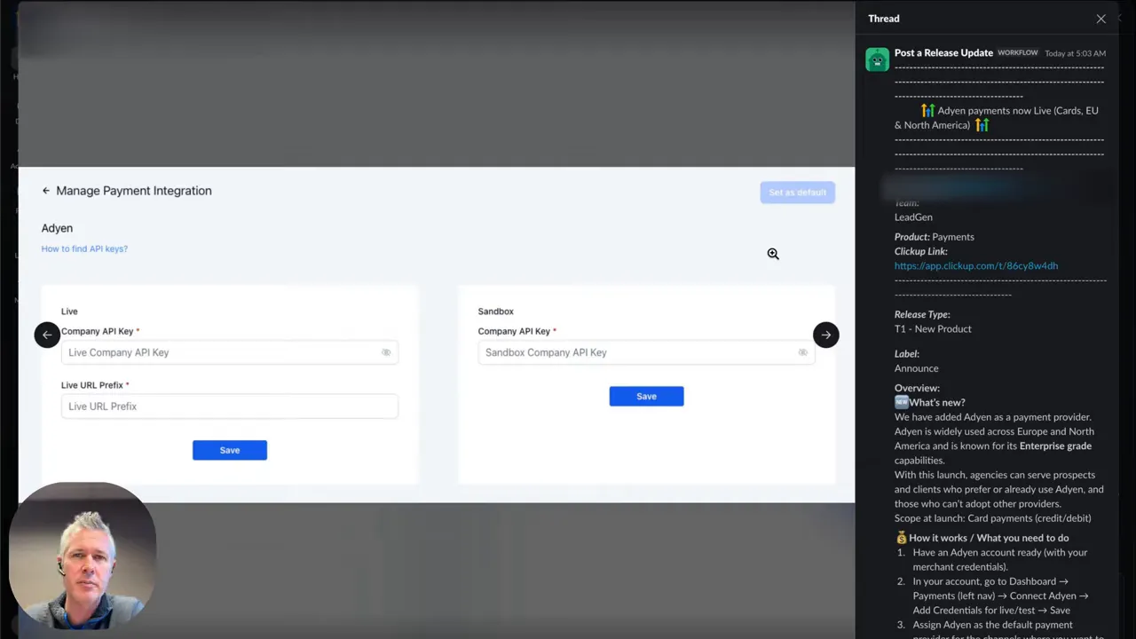This screenshot has height=639, width=1136.
Task: Save the Sandbox Adyen credentials
Action: [646, 396]
